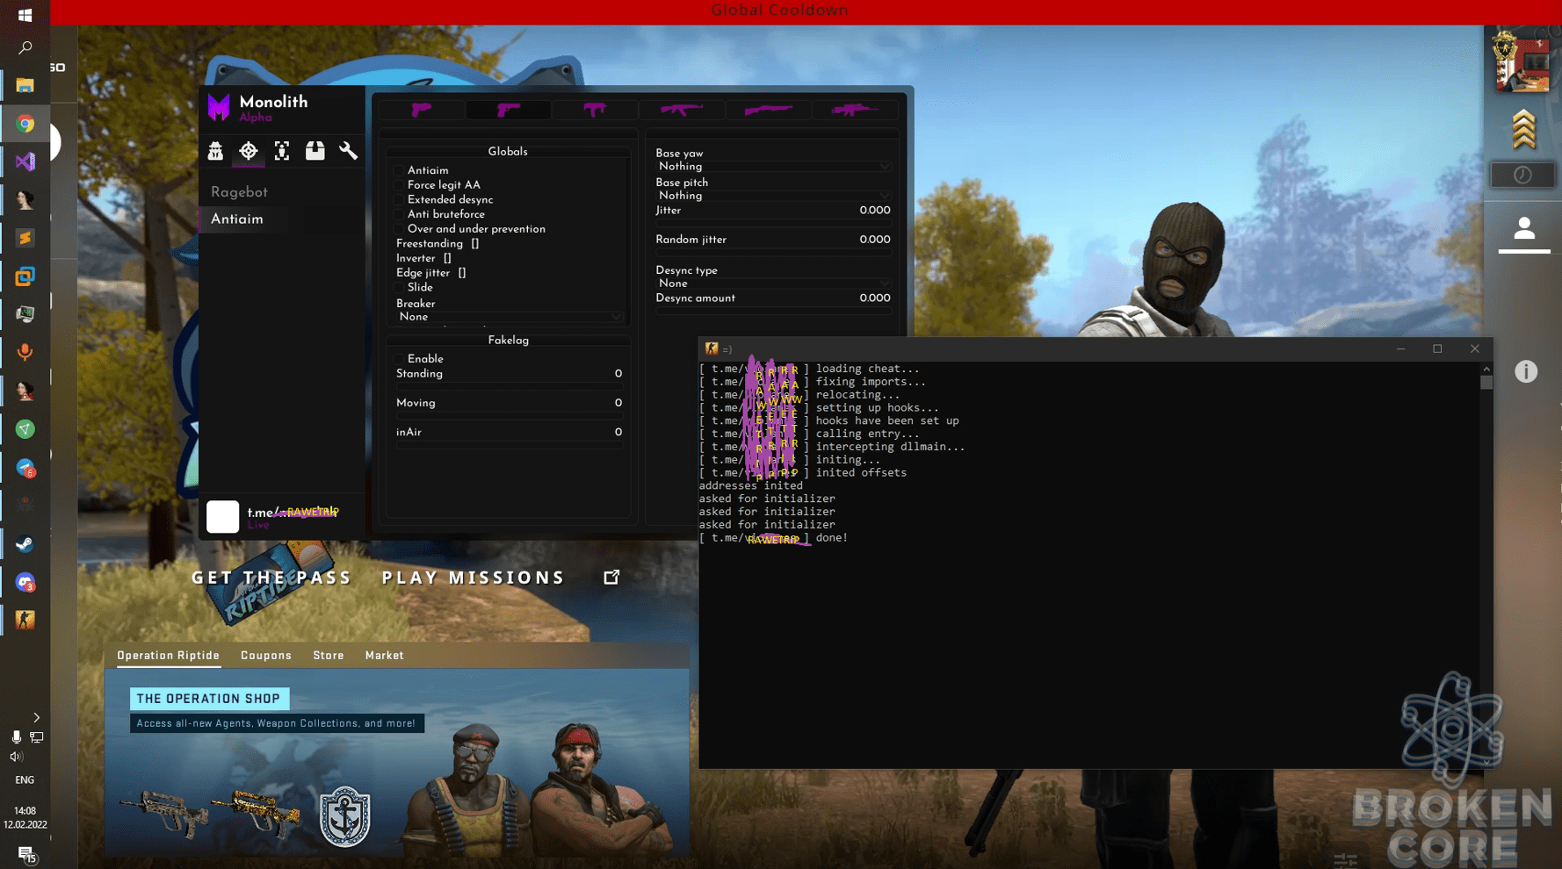This screenshot has width=1562, height=869.
Task: Select the assault rifle weapon tab
Action: pos(681,110)
